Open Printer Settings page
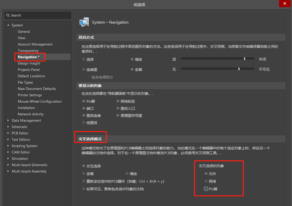This screenshot has width=292, height=206. tap(30, 95)
